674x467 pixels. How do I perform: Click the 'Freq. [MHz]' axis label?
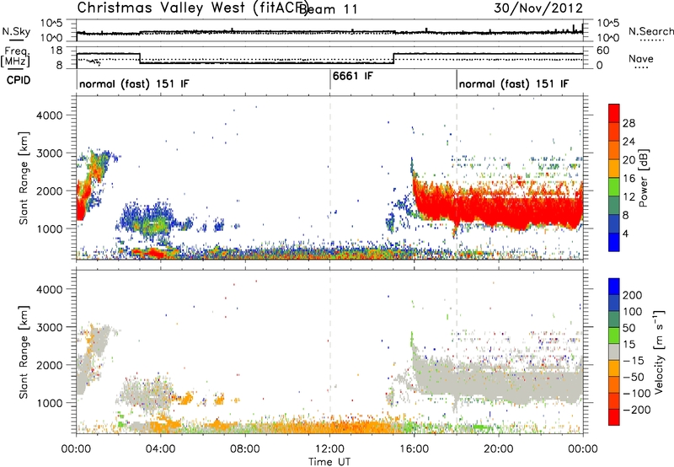tap(15, 57)
